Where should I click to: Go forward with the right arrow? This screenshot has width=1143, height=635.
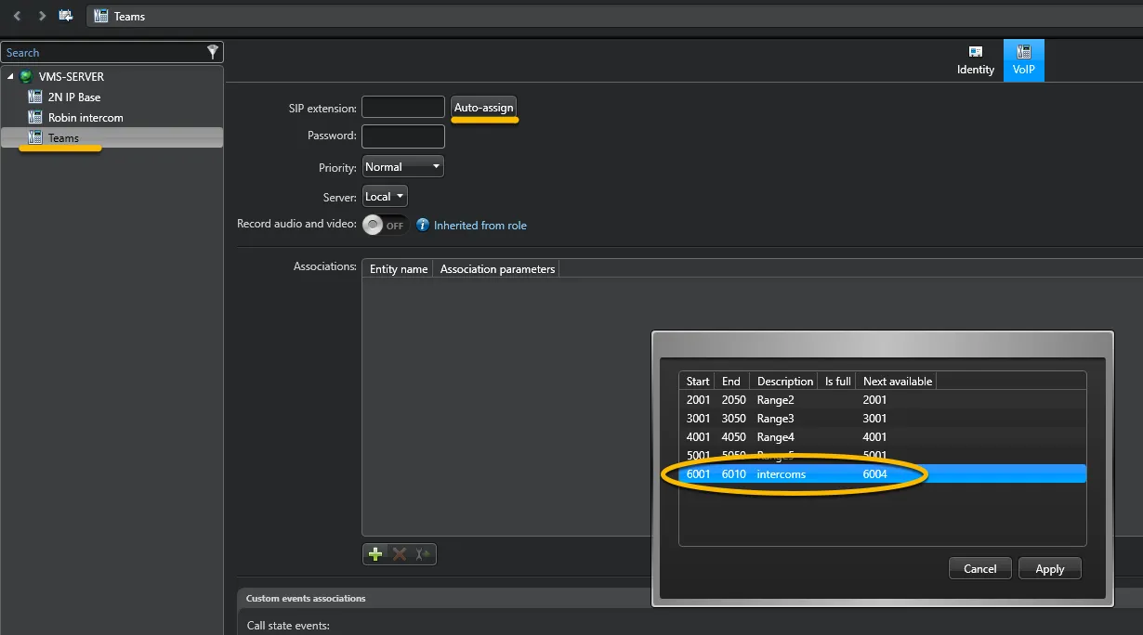[x=42, y=16]
